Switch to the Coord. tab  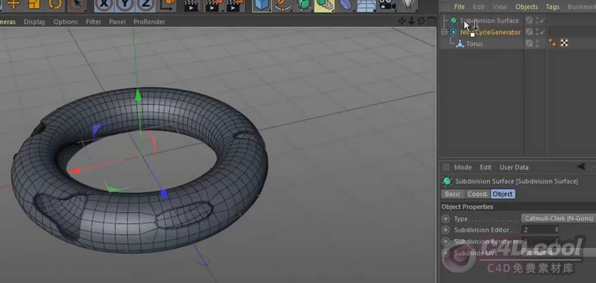click(x=478, y=194)
